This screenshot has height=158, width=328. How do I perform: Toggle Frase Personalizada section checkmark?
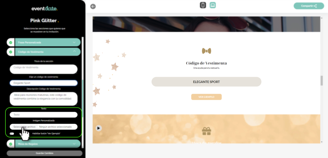pyautogui.click(x=11, y=43)
